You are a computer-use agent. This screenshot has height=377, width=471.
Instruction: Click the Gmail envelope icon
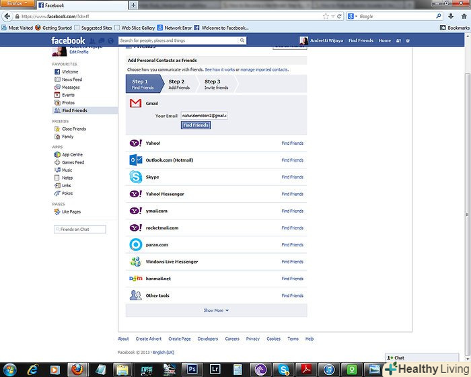pos(135,103)
